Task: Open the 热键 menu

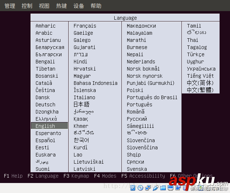Action: pyautogui.click(x=61, y=6)
